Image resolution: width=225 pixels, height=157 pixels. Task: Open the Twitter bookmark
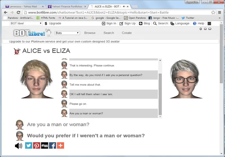click(x=188, y=18)
